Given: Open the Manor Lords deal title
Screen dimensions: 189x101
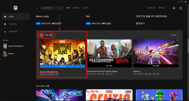Looking at the screenshot, I should 42,16.
